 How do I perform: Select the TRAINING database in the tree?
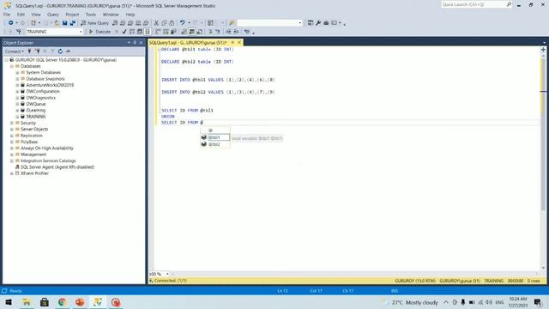coord(35,117)
